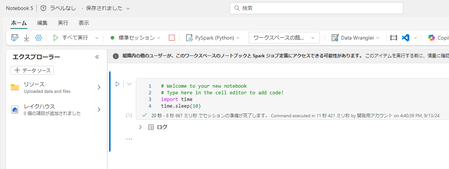Open notebook settings gear icon
Viewport: 449px width, 169px height.
(x=39, y=38)
